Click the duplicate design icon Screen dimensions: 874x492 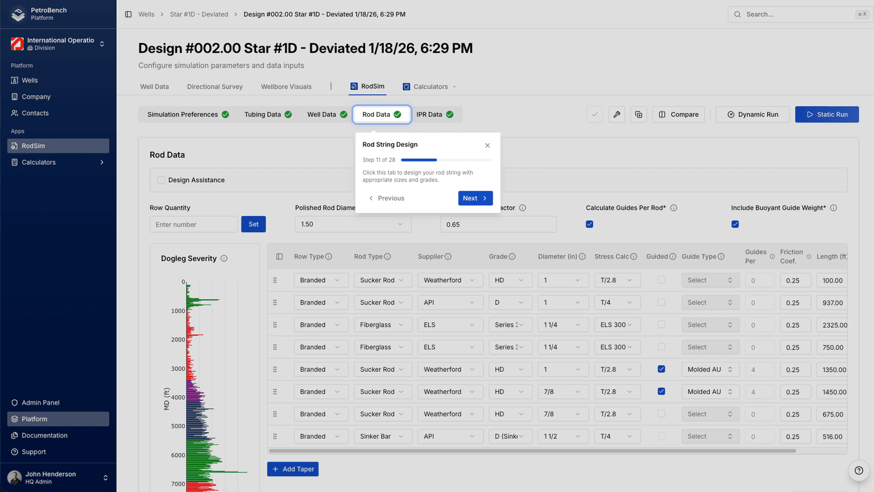[638, 114]
